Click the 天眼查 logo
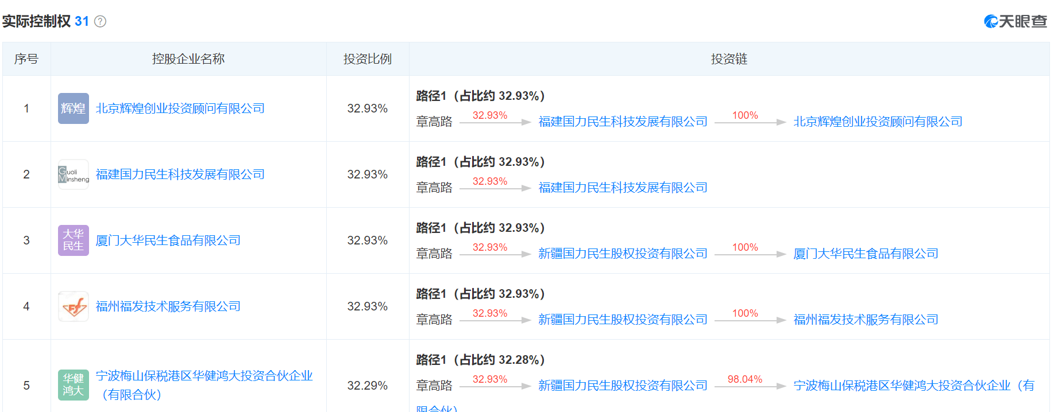The width and height of the screenshot is (1054, 412). point(1016,21)
